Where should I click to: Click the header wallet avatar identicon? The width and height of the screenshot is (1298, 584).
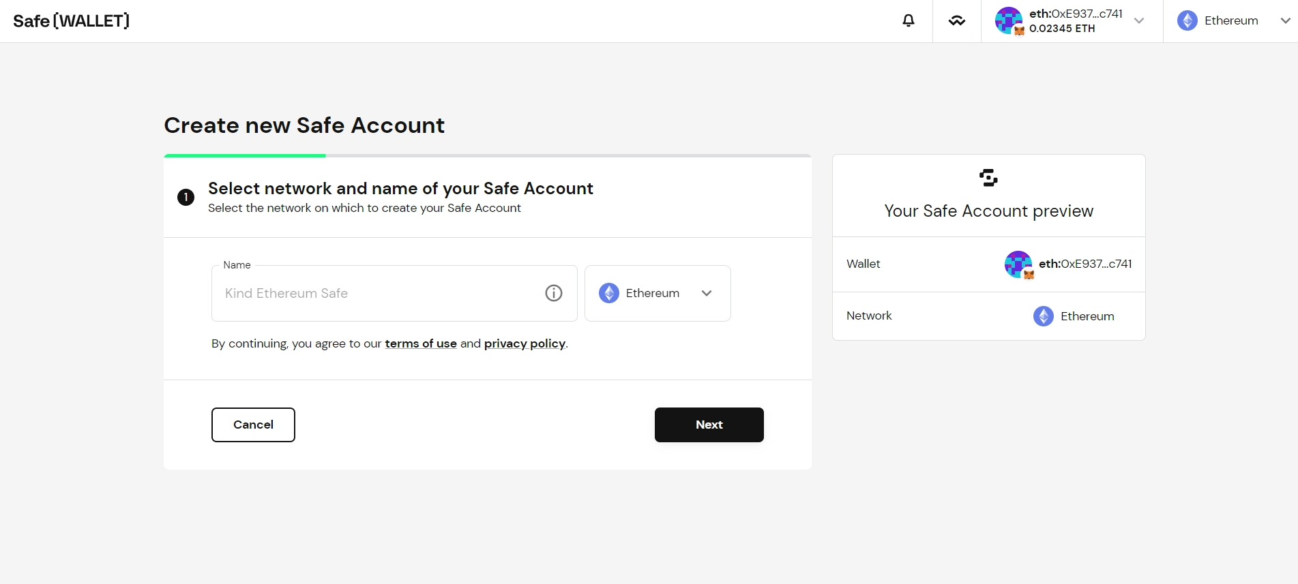pyautogui.click(x=1009, y=20)
